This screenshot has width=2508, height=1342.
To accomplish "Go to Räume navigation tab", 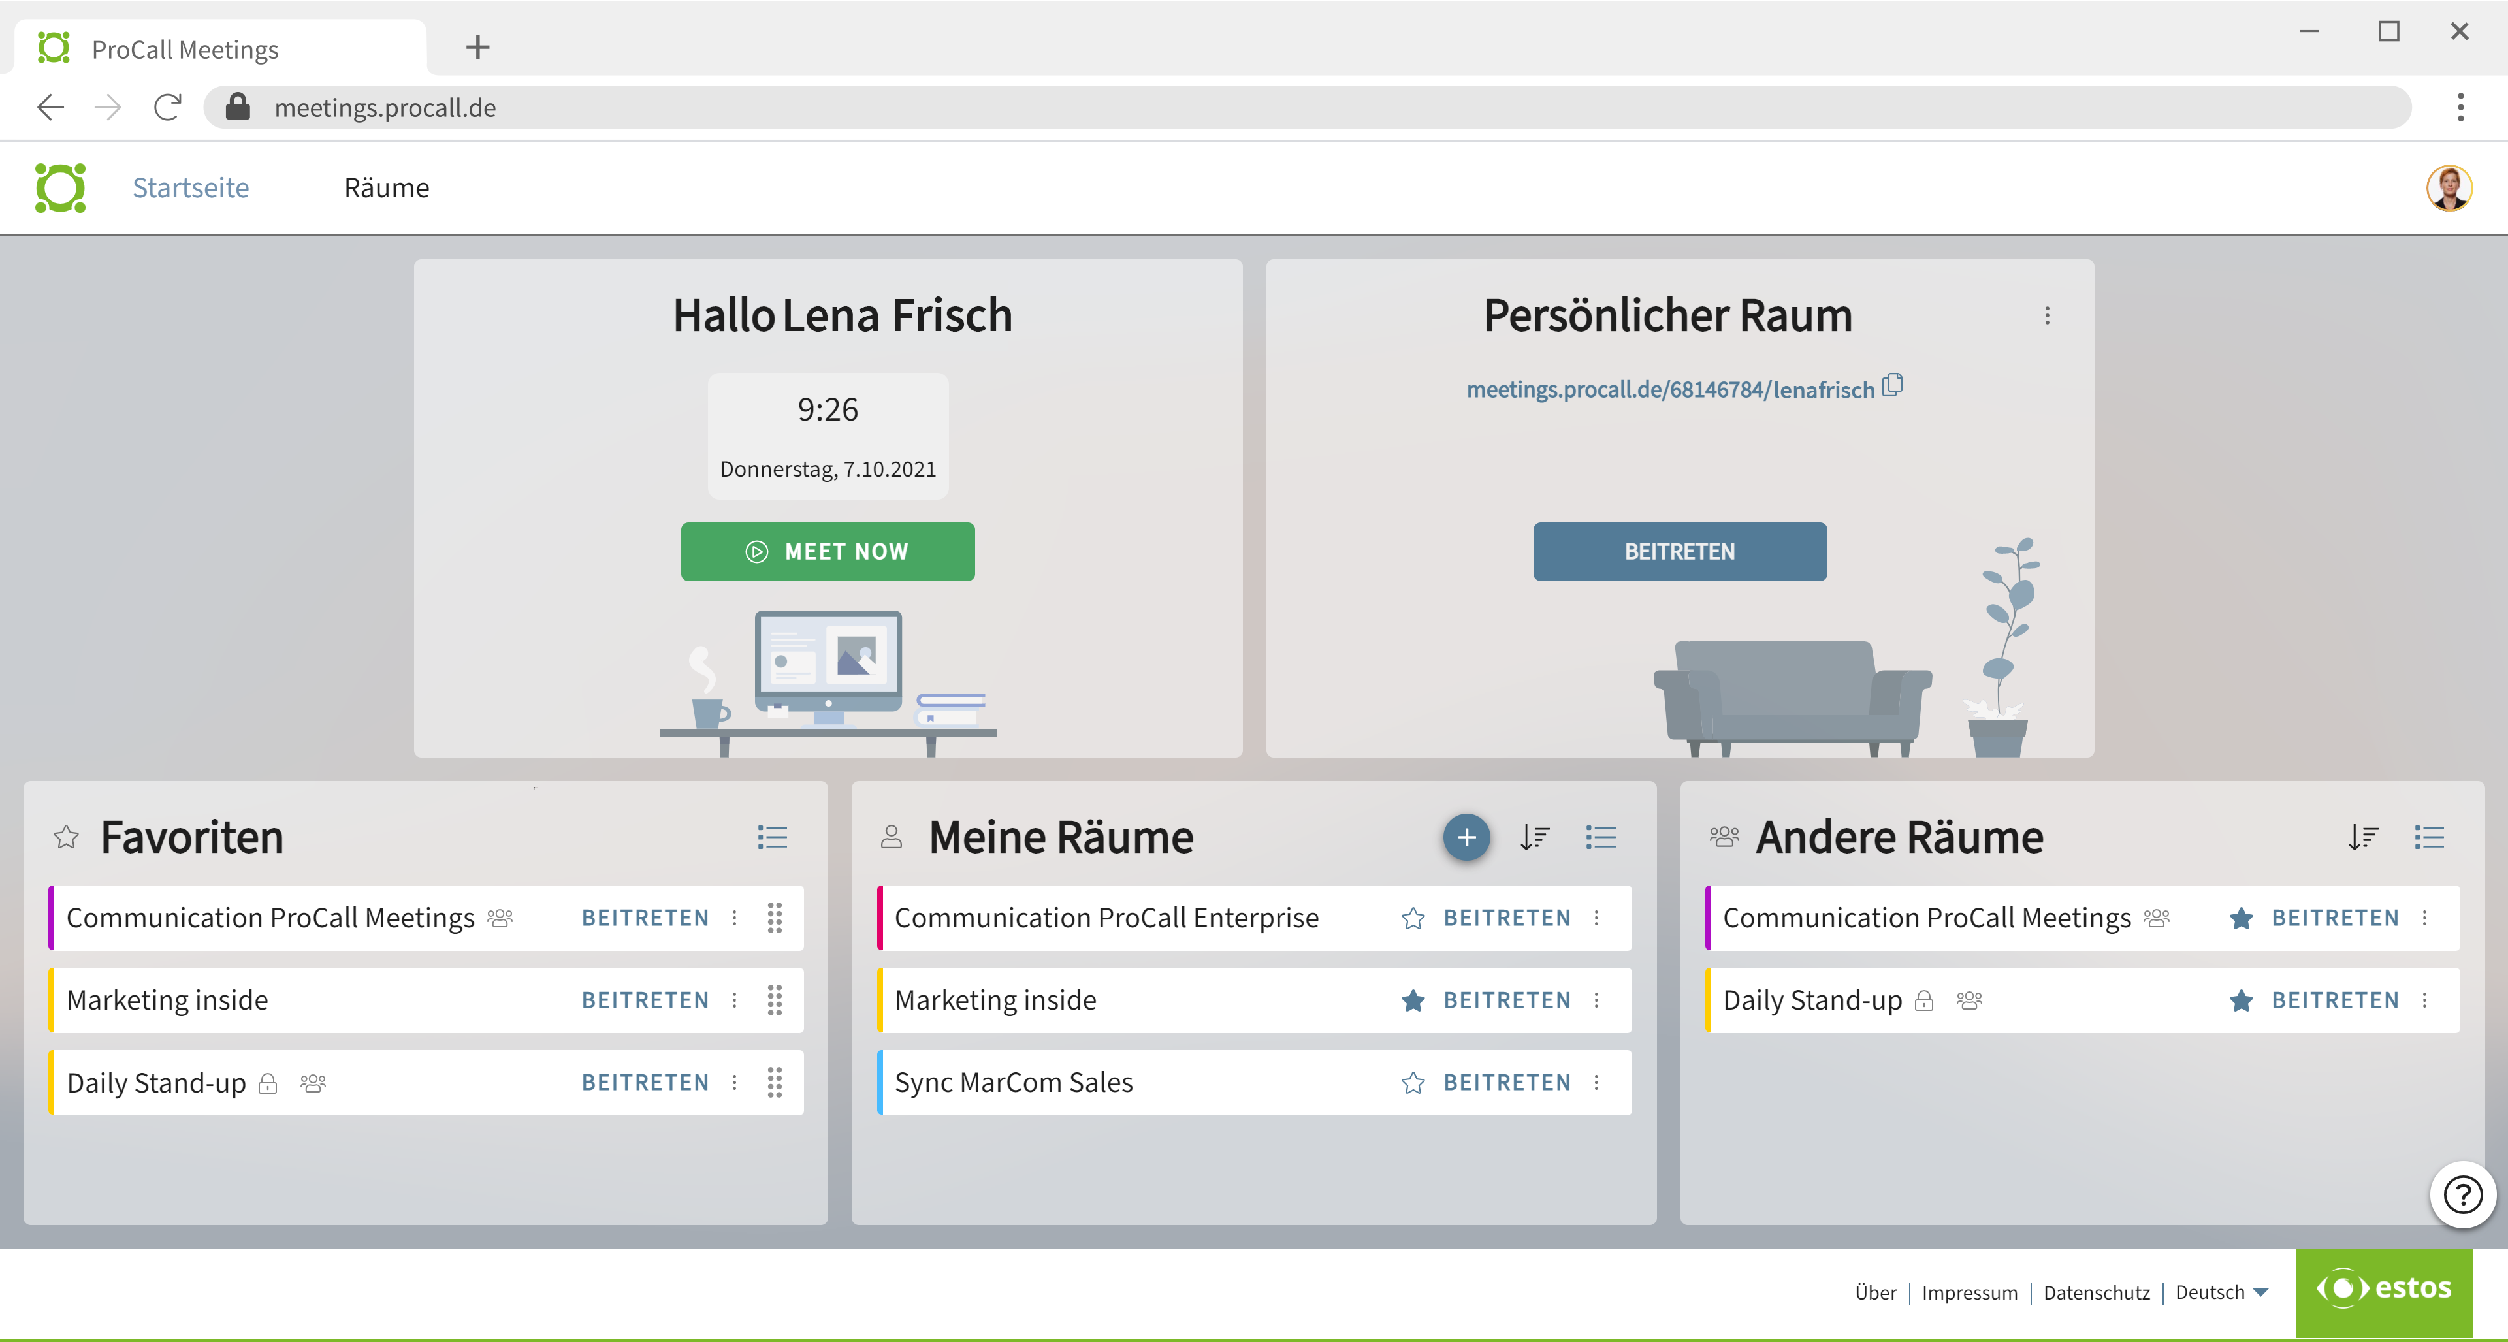I will point(387,188).
